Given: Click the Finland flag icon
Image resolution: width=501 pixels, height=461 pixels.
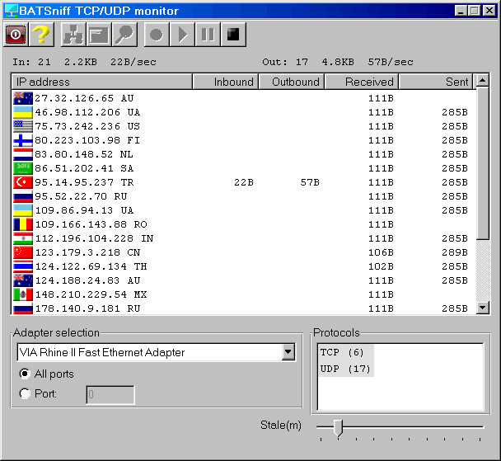Looking at the screenshot, I should click(23, 140).
